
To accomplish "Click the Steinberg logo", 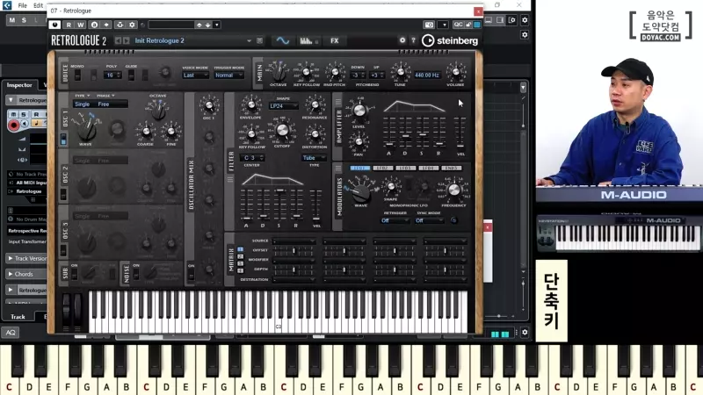I will pyautogui.click(x=450, y=40).
